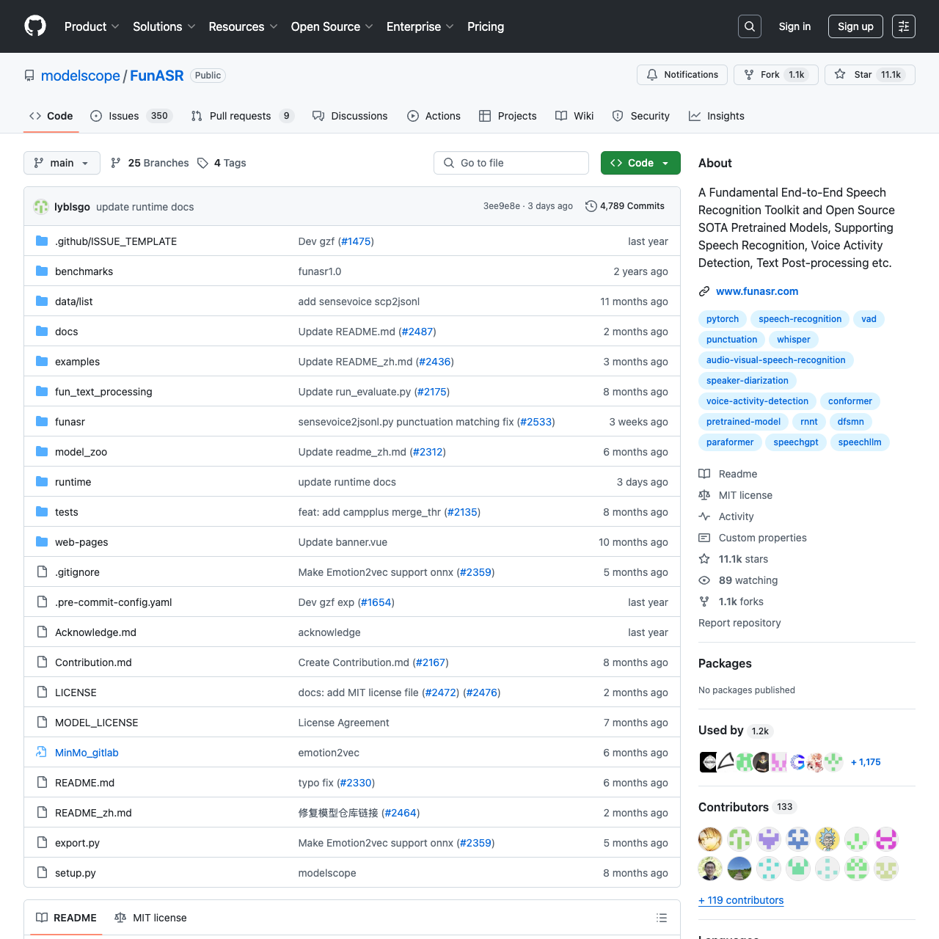Open the www.funasr.com website link

pyautogui.click(x=757, y=291)
